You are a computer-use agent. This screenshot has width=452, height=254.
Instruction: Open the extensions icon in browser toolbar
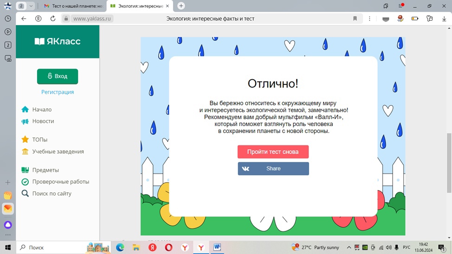pos(430,19)
